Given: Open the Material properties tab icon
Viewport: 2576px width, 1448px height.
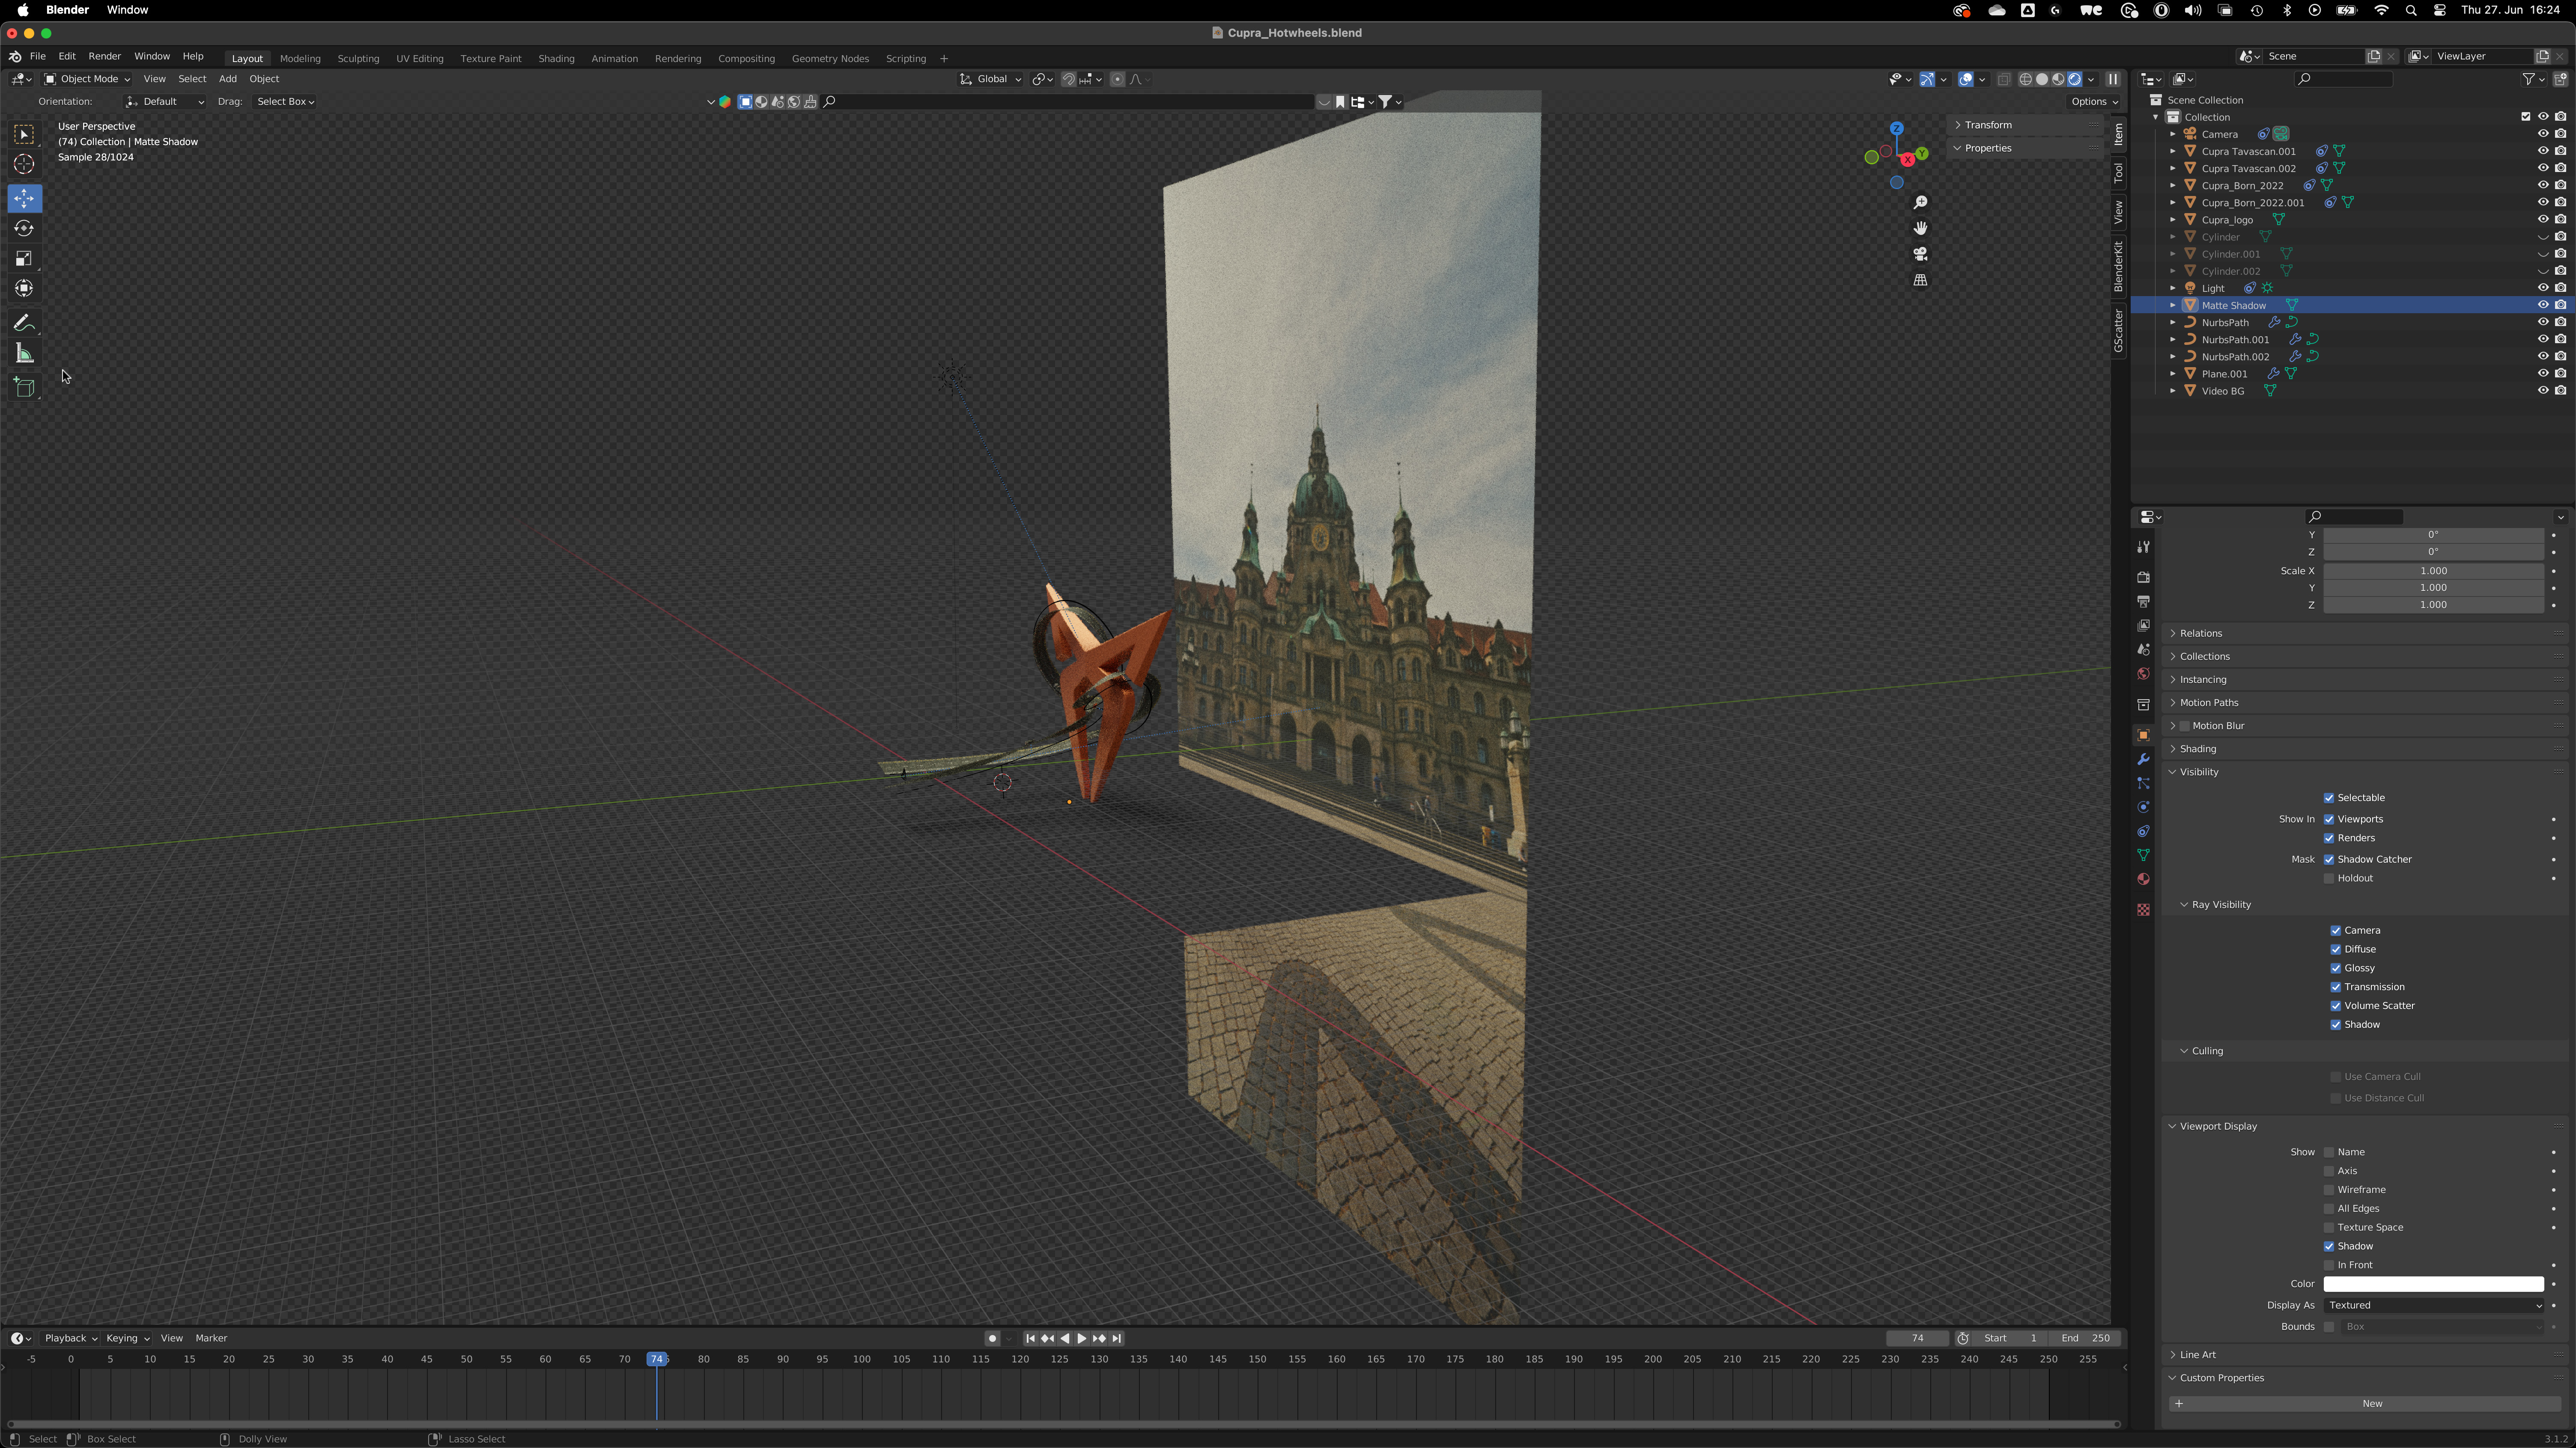Looking at the screenshot, I should pyautogui.click(x=2143, y=879).
